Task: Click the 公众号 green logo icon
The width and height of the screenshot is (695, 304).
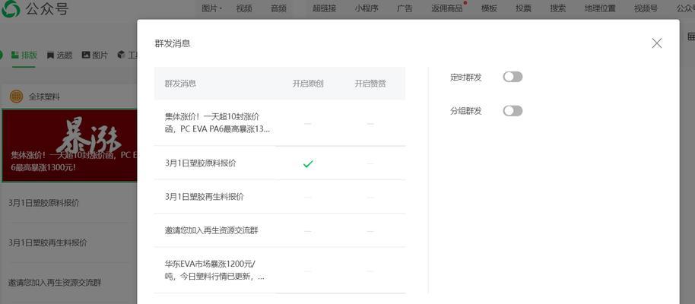Action: coord(11,8)
